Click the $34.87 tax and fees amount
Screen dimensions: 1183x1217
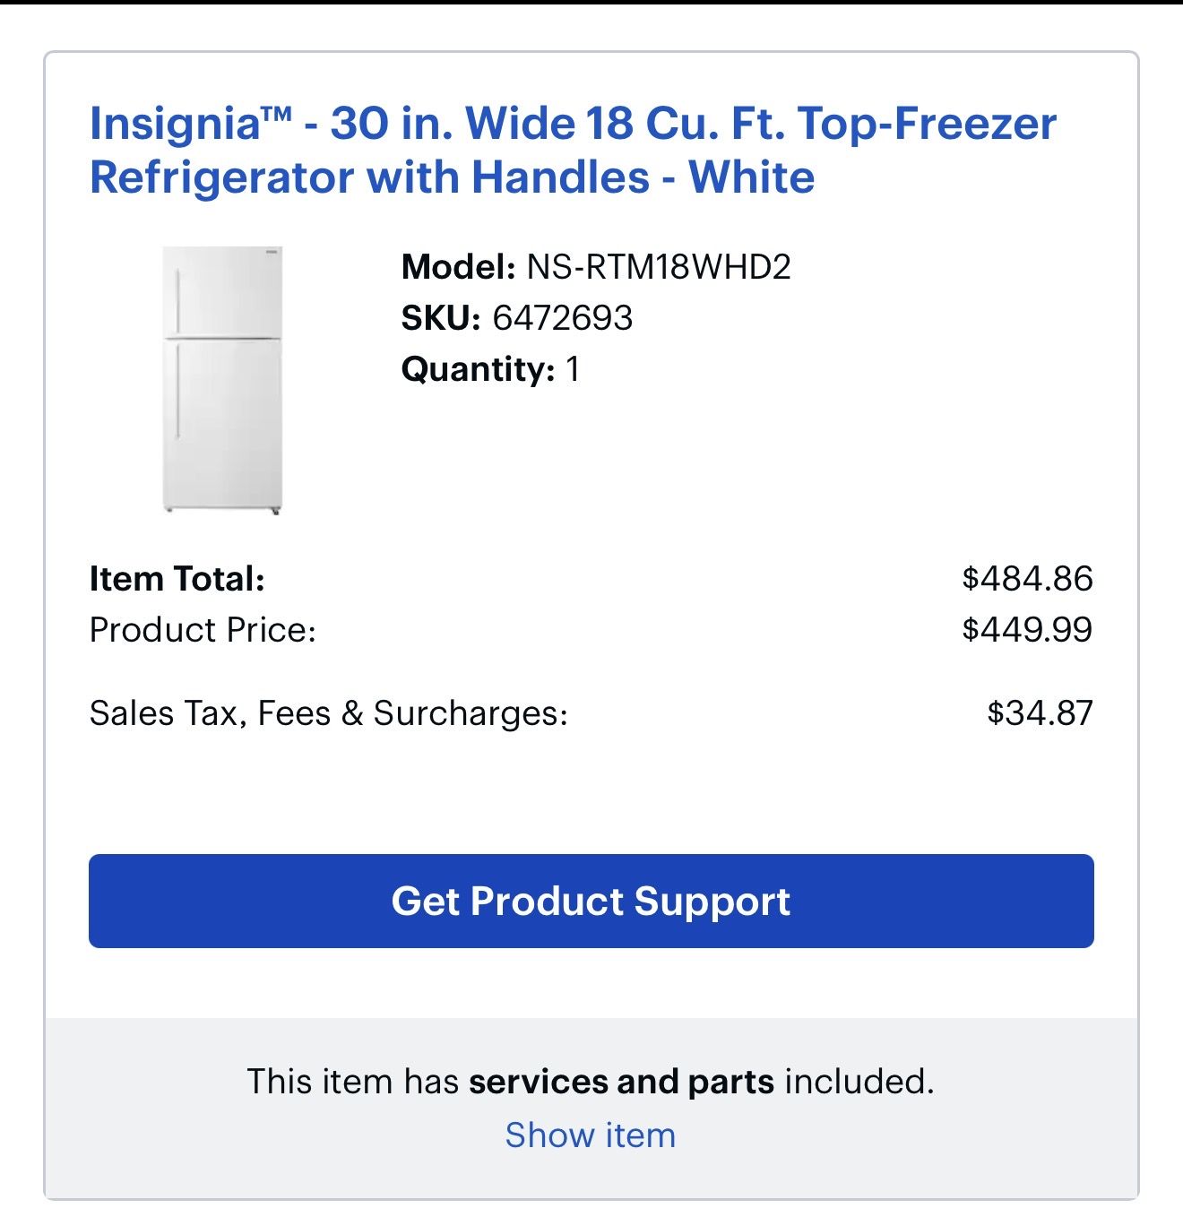[1040, 713]
